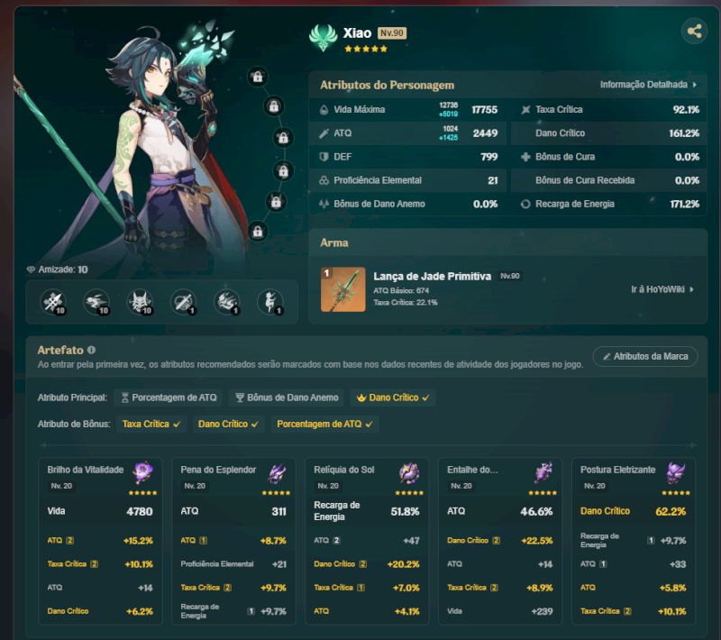Uncheck main attribute Dano Crítico

click(x=393, y=398)
